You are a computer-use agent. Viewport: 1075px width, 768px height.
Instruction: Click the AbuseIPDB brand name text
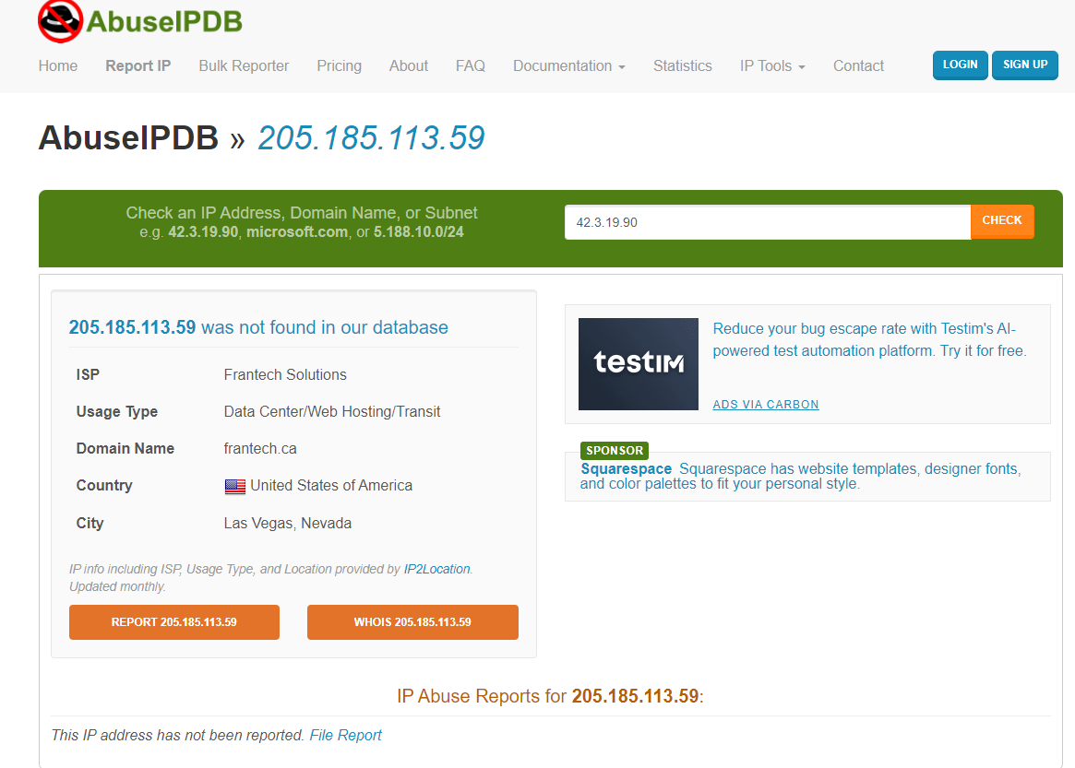coord(164,21)
